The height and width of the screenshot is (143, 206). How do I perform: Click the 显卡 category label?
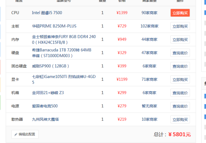pos(15,79)
